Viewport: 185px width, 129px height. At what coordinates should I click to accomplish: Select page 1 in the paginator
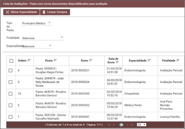click(x=121, y=125)
